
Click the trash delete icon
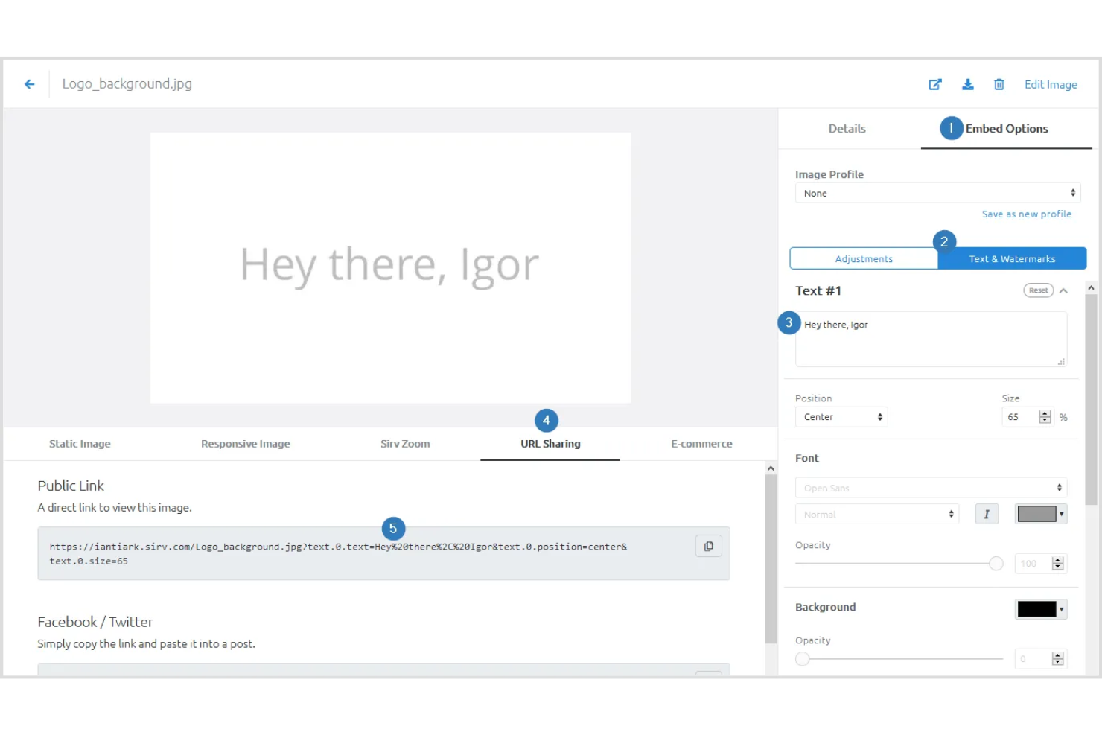pos(999,85)
